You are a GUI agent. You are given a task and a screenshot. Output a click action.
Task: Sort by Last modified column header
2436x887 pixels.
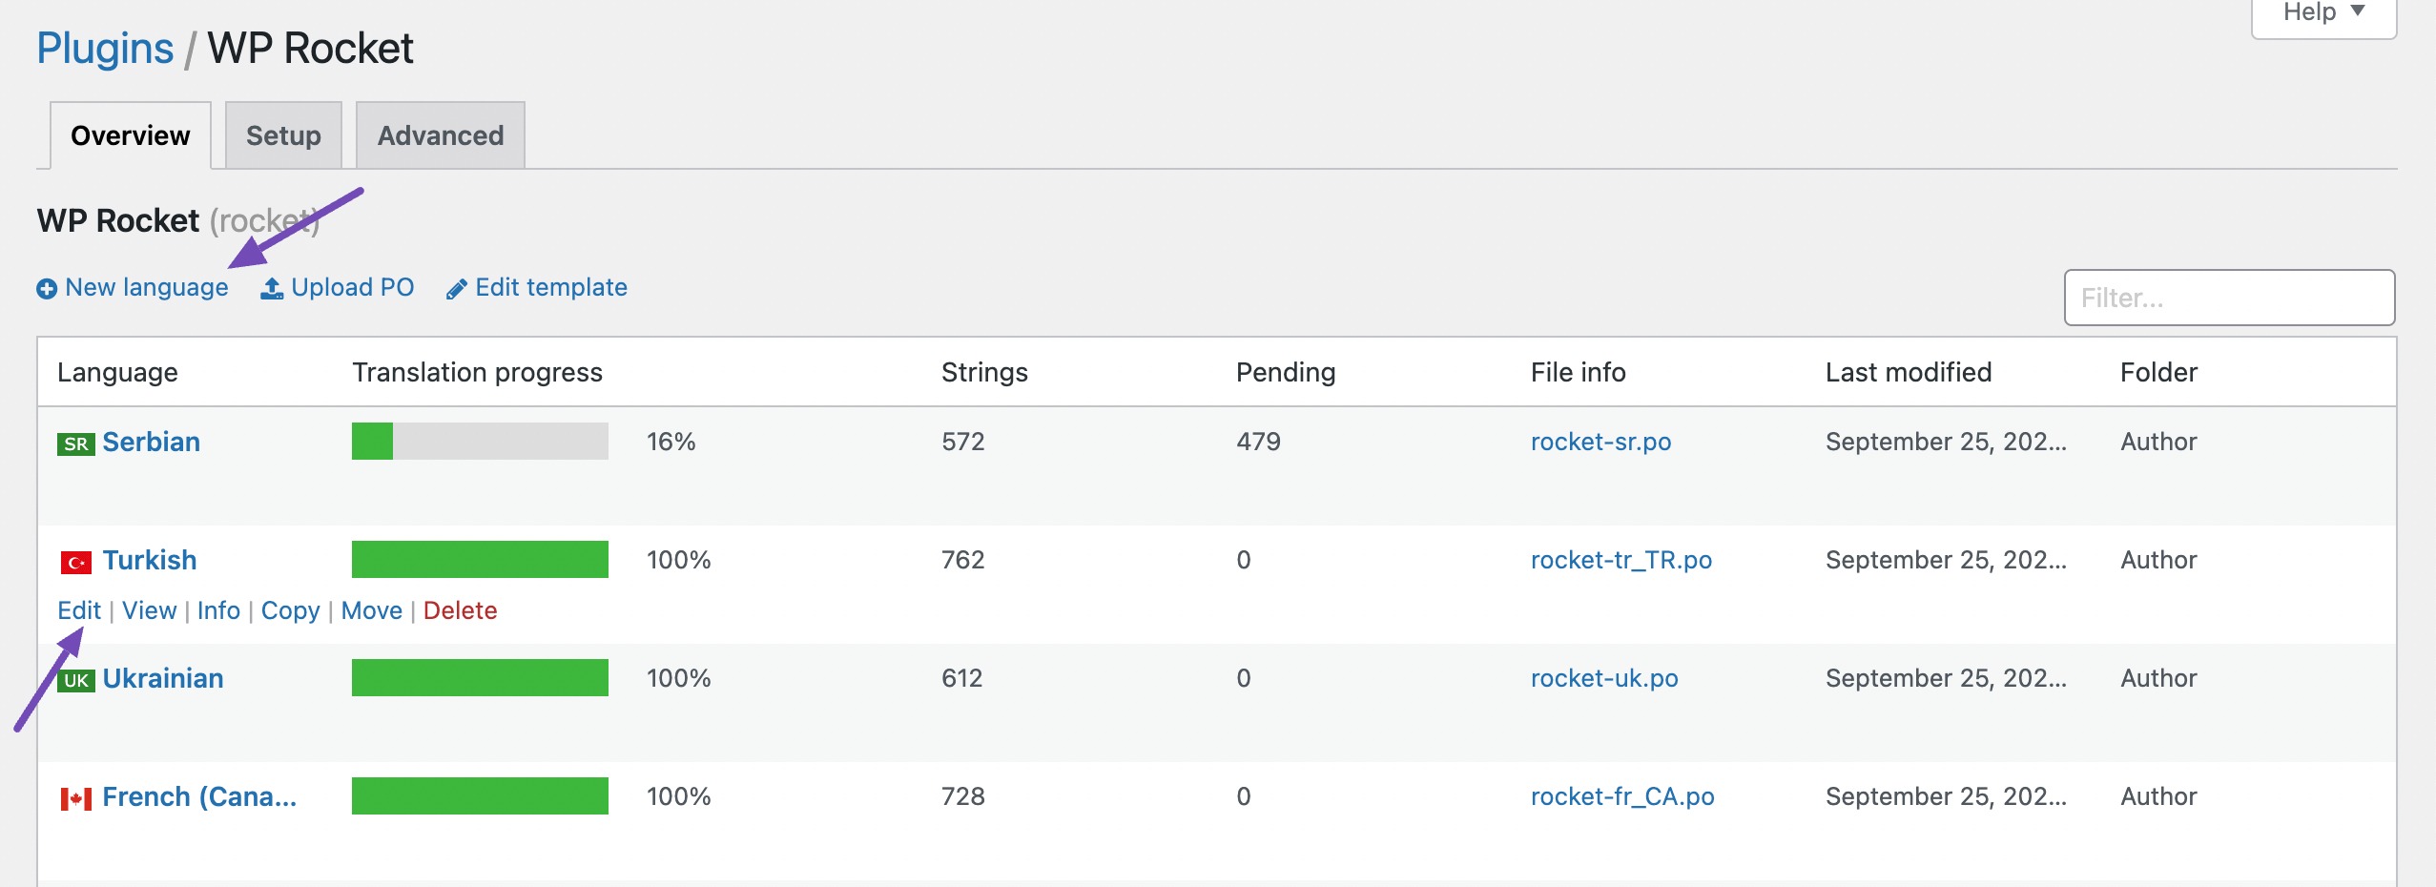(1909, 372)
